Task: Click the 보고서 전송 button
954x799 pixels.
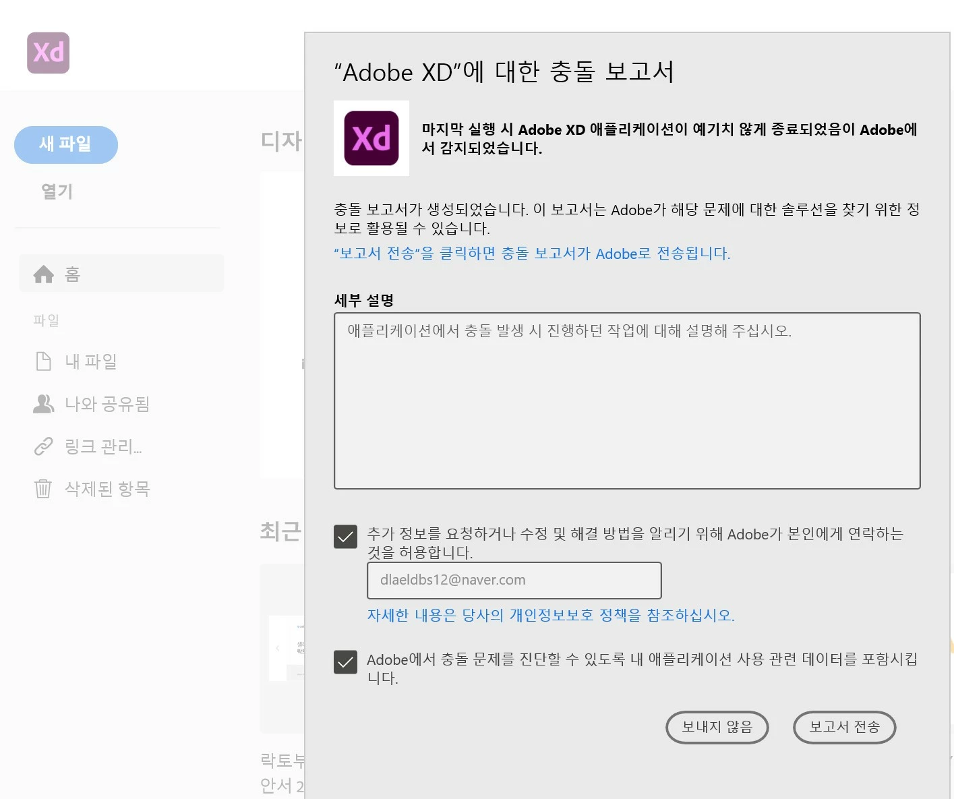Action: click(844, 727)
